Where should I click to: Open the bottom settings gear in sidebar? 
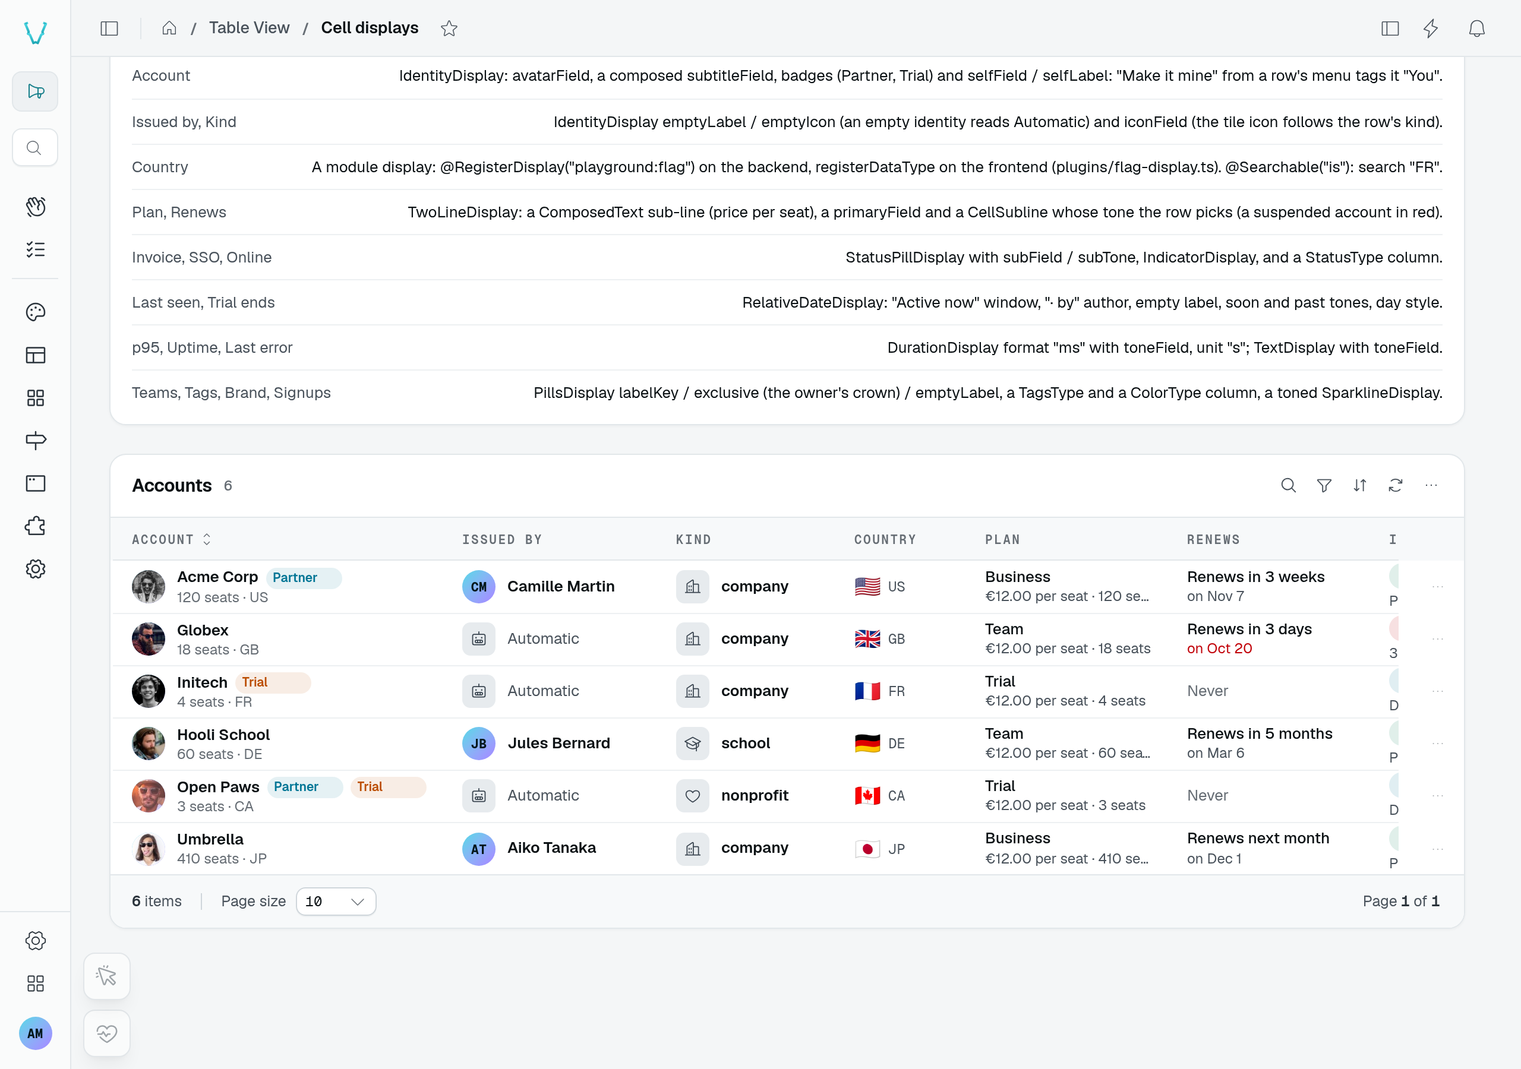pyautogui.click(x=35, y=941)
